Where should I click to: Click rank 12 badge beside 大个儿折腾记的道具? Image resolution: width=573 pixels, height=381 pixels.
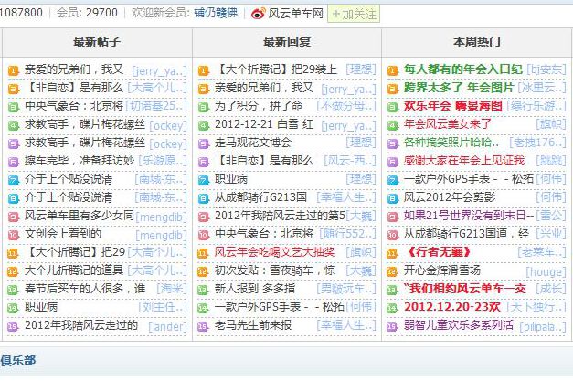[13, 271]
